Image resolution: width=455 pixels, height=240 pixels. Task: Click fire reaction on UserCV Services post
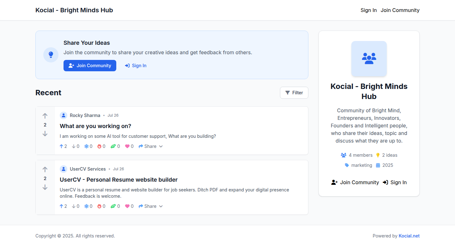pyautogui.click(x=101, y=206)
